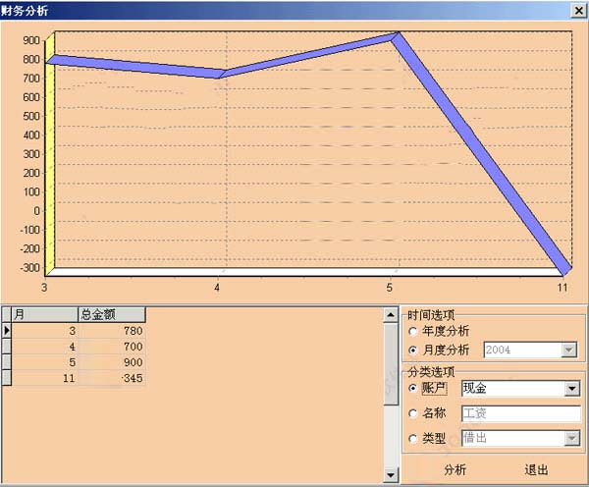The image size is (589, 487).
Task: Click the 退出 button
Action: (x=536, y=469)
